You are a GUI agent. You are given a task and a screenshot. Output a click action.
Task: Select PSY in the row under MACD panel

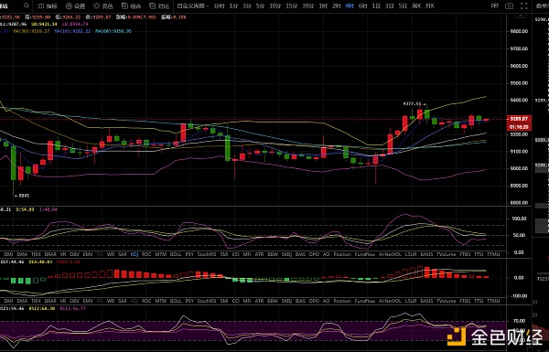tap(189, 301)
